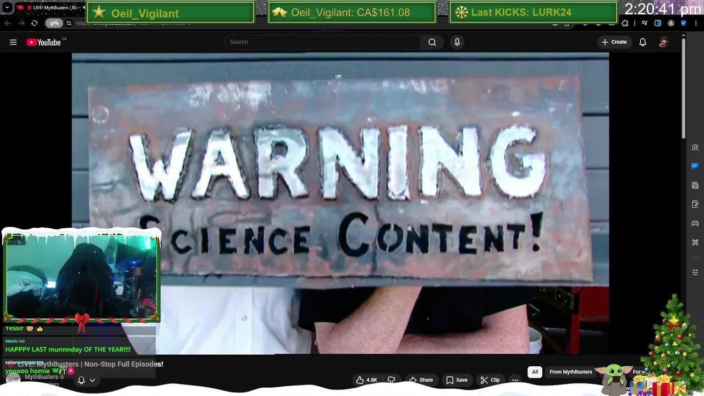Viewport: 704px width, 396px height.
Task: Open the blue chat sidebar icon
Action: [x=695, y=166]
